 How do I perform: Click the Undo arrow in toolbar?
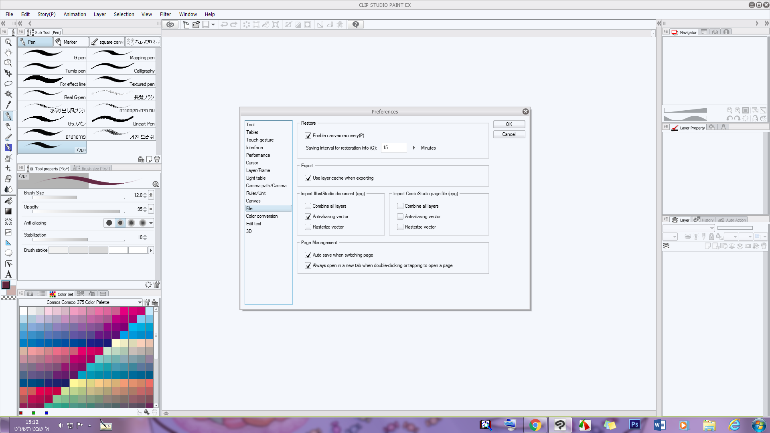click(224, 24)
